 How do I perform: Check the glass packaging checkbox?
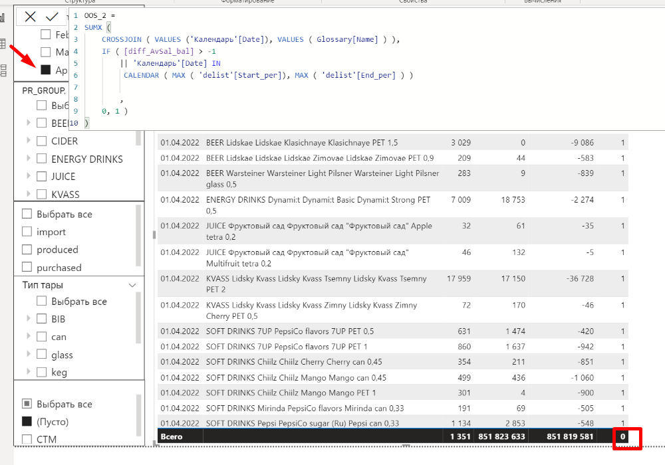(41, 354)
